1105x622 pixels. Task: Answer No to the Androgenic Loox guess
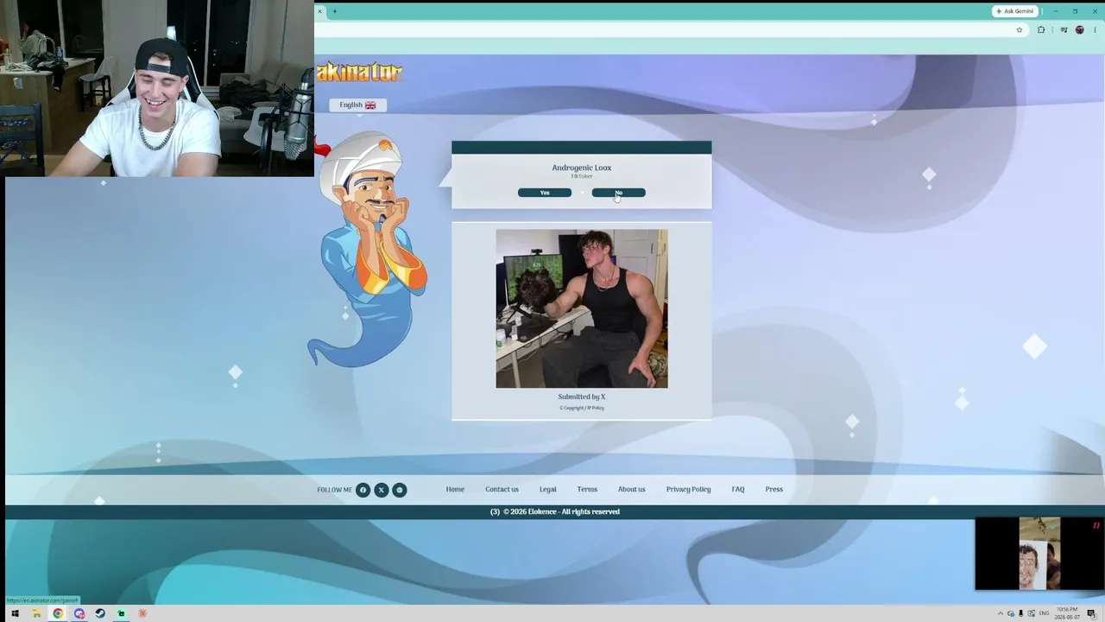point(618,193)
